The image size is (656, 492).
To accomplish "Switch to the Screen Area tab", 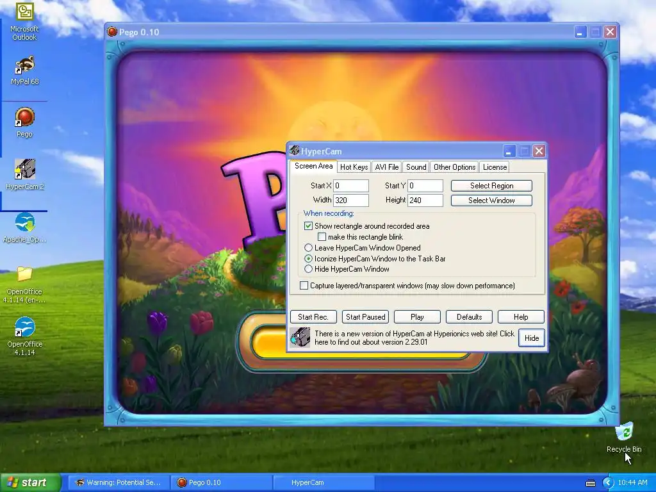I will (313, 166).
